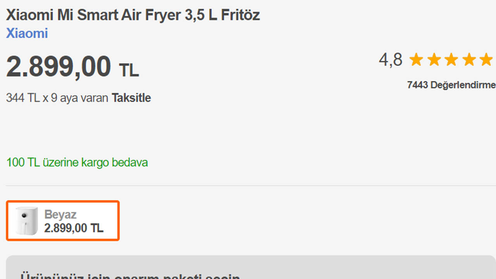
Task: Open the Xiaomi brand link
Action: click(x=27, y=33)
